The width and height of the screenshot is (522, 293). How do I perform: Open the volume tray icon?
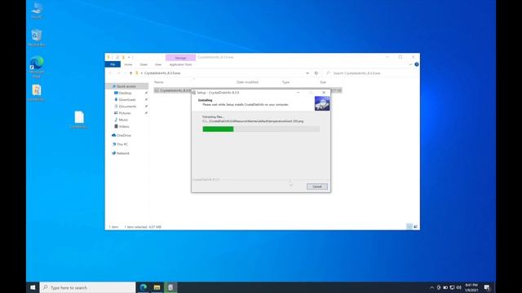pos(458,287)
